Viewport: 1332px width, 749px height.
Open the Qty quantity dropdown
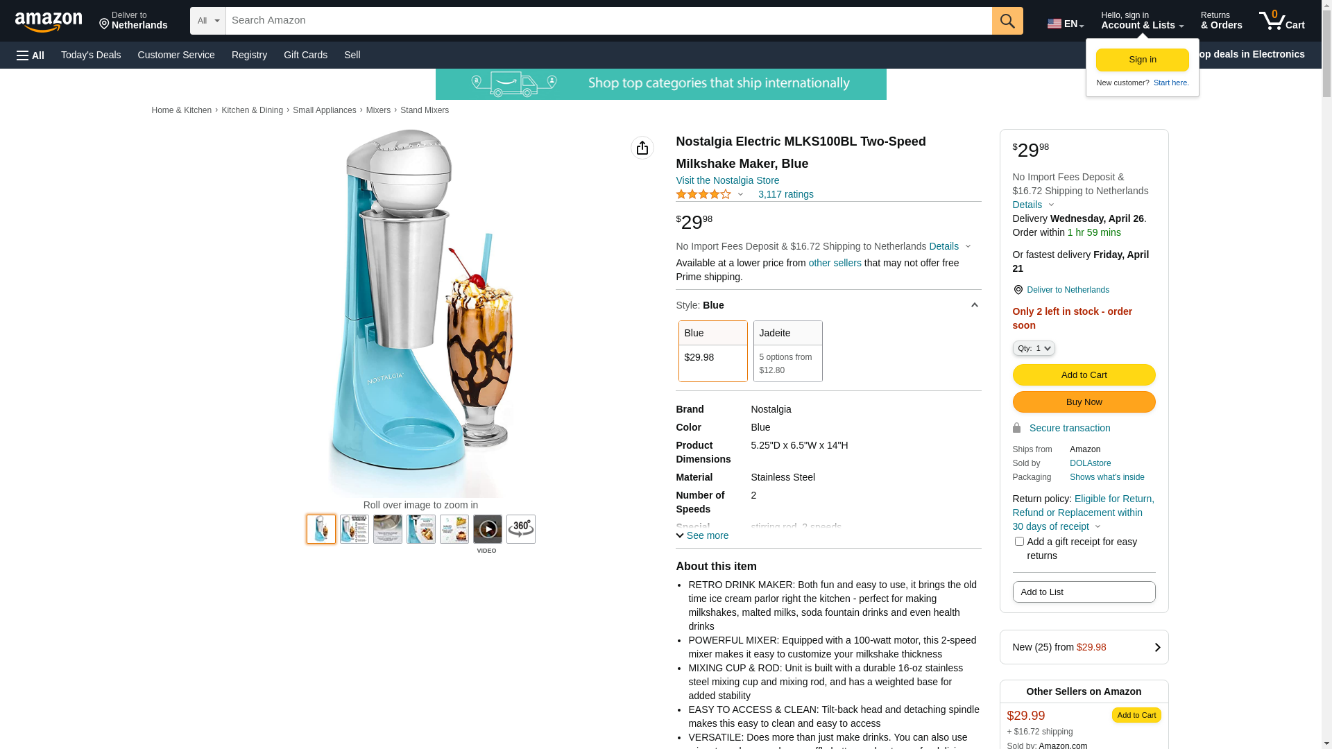point(1034,348)
